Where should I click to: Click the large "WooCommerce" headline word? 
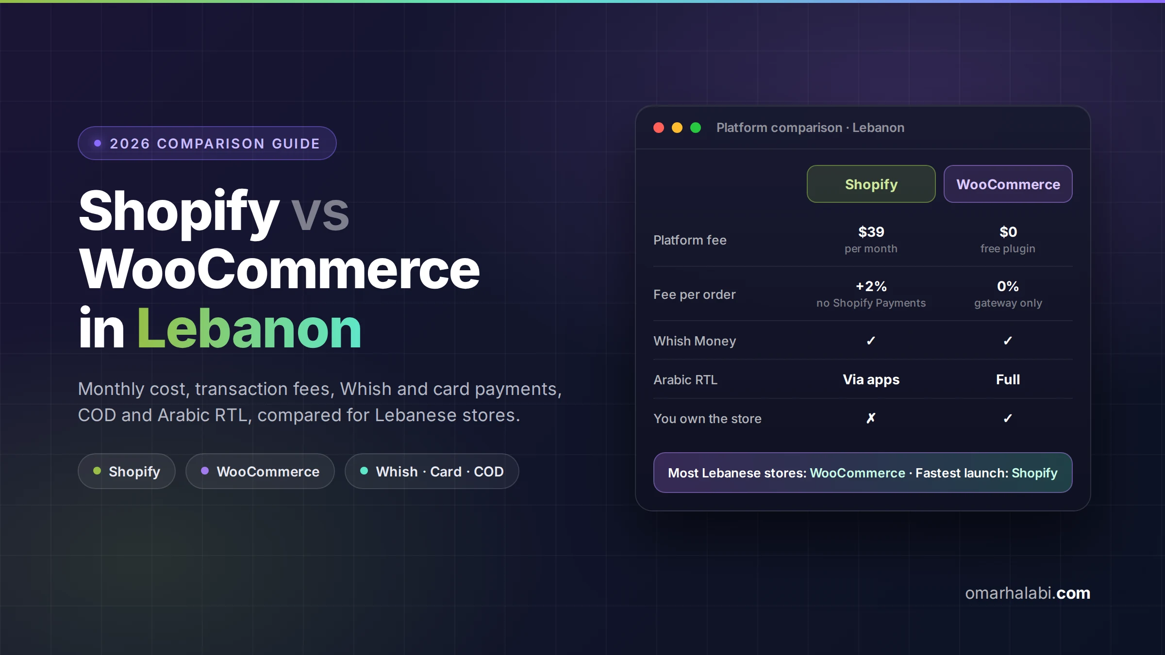coord(280,269)
